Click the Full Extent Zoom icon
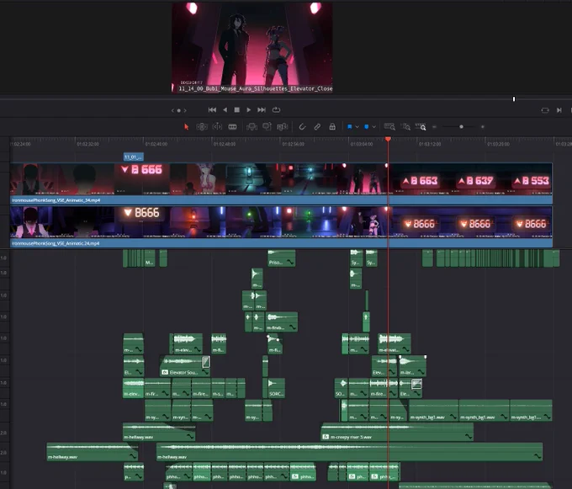This screenshot has width=572, height=489. 389,126
